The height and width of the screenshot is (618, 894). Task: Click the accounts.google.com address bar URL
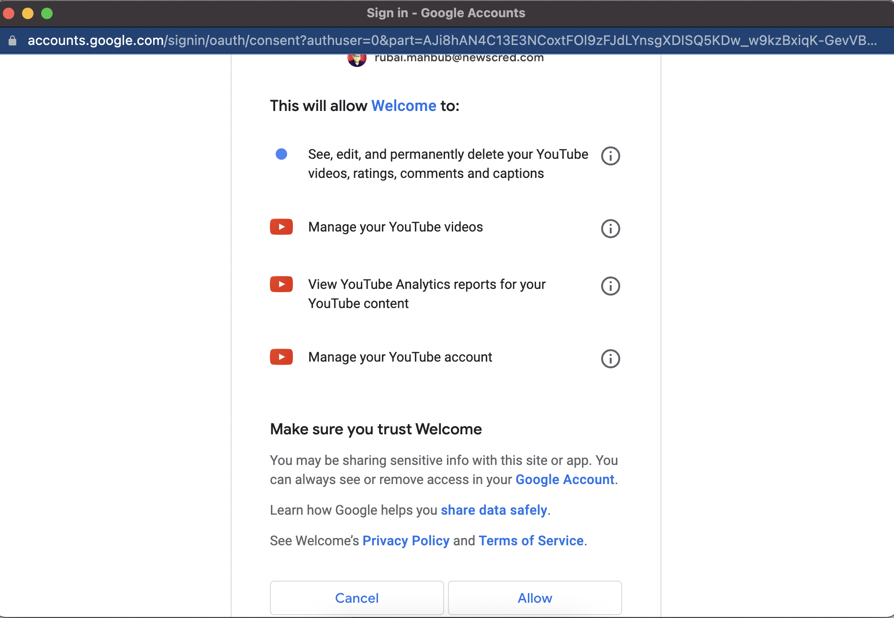click(452, 41)
